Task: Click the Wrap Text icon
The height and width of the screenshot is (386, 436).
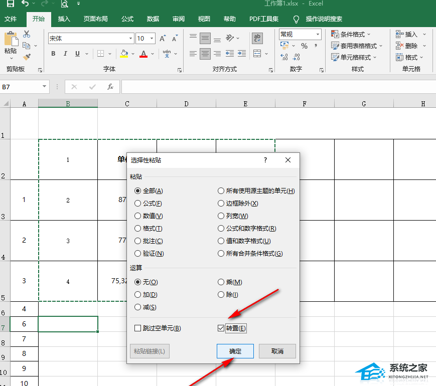Action: point(257,39)
